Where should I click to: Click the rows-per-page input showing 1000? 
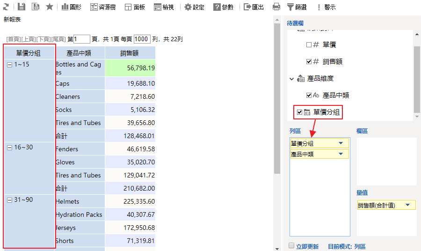coord(142,39)
